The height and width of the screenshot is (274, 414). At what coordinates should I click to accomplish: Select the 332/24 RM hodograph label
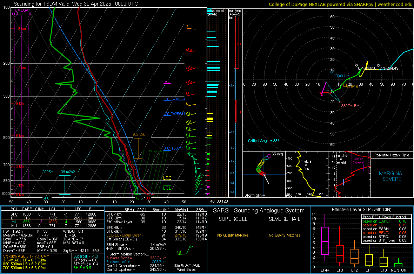coord(350,106)
